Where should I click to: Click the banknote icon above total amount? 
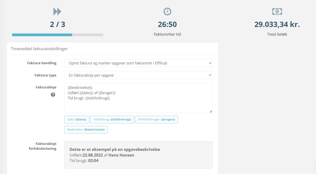(277, 11)
